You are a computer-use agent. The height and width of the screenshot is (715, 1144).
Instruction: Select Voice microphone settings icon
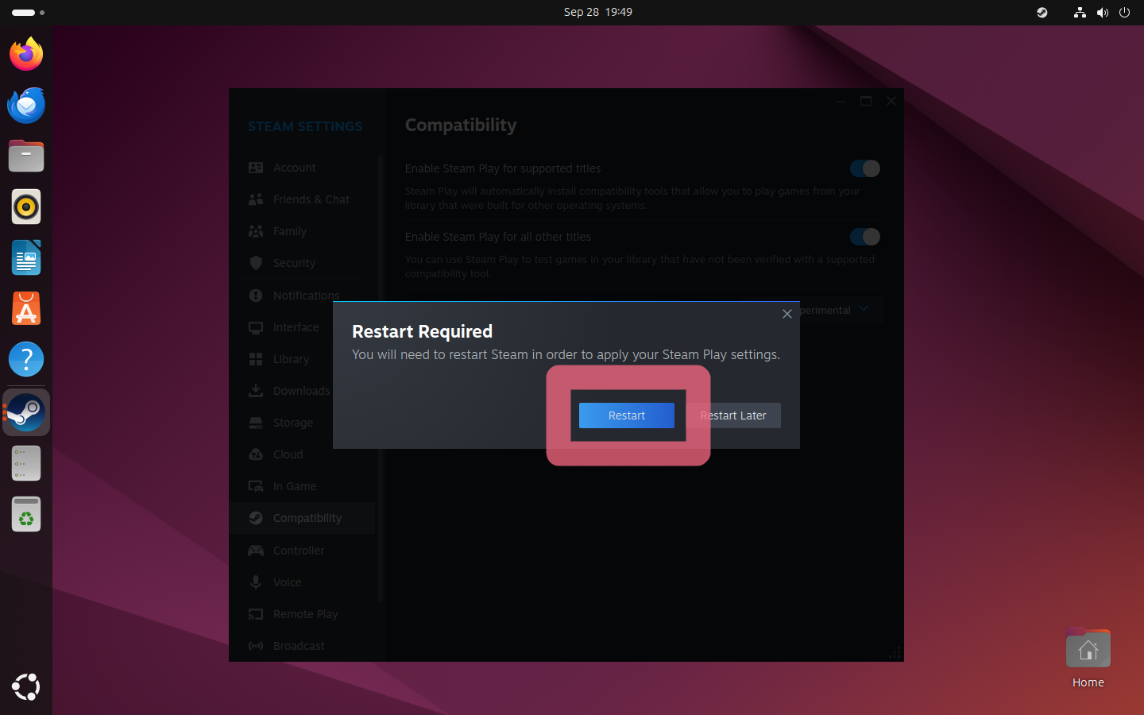(x=256, y=582)
